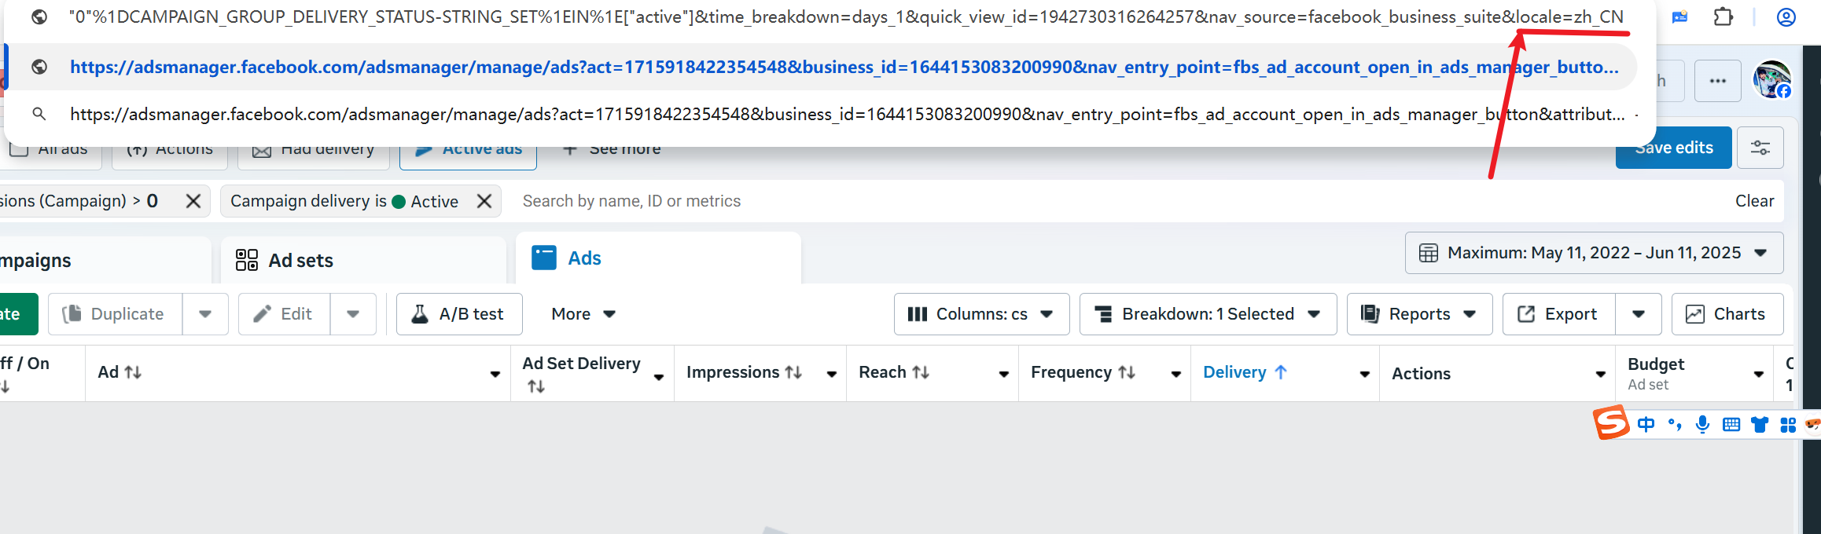Open the date range Maximum dropdown
Image resolution: width=1821 pixels, height=534 pixels.
point(1593,253)
